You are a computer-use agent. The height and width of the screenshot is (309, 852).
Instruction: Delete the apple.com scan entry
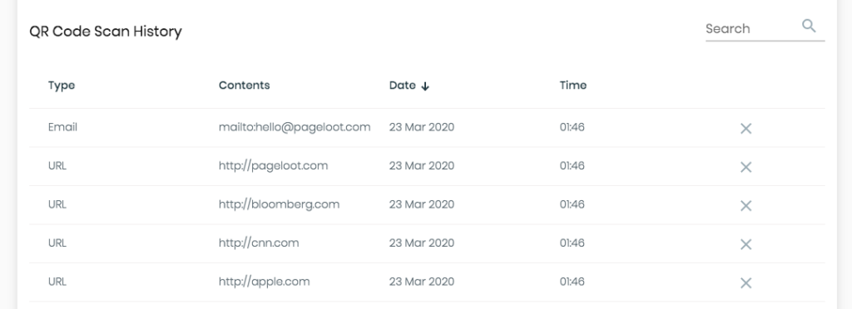coord(745,283)
